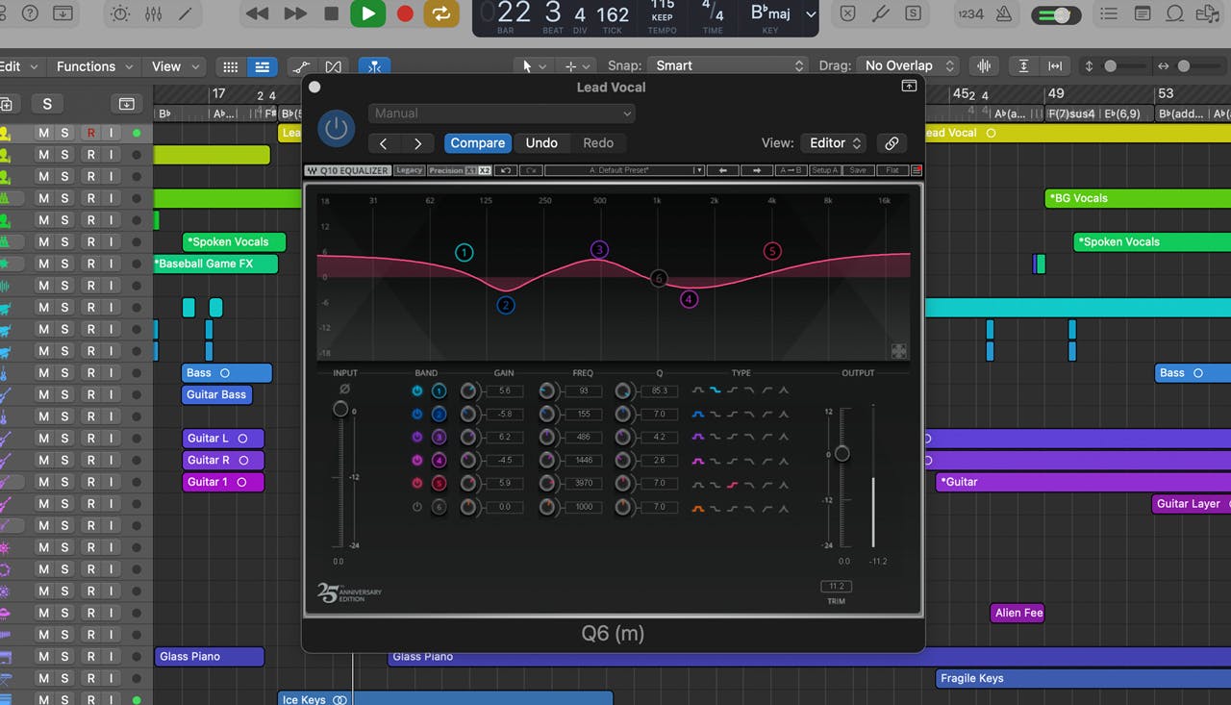Viewport: 1231px width, 705px height.
Task: Disable band 1 power toggle
Action: [416, 390]
